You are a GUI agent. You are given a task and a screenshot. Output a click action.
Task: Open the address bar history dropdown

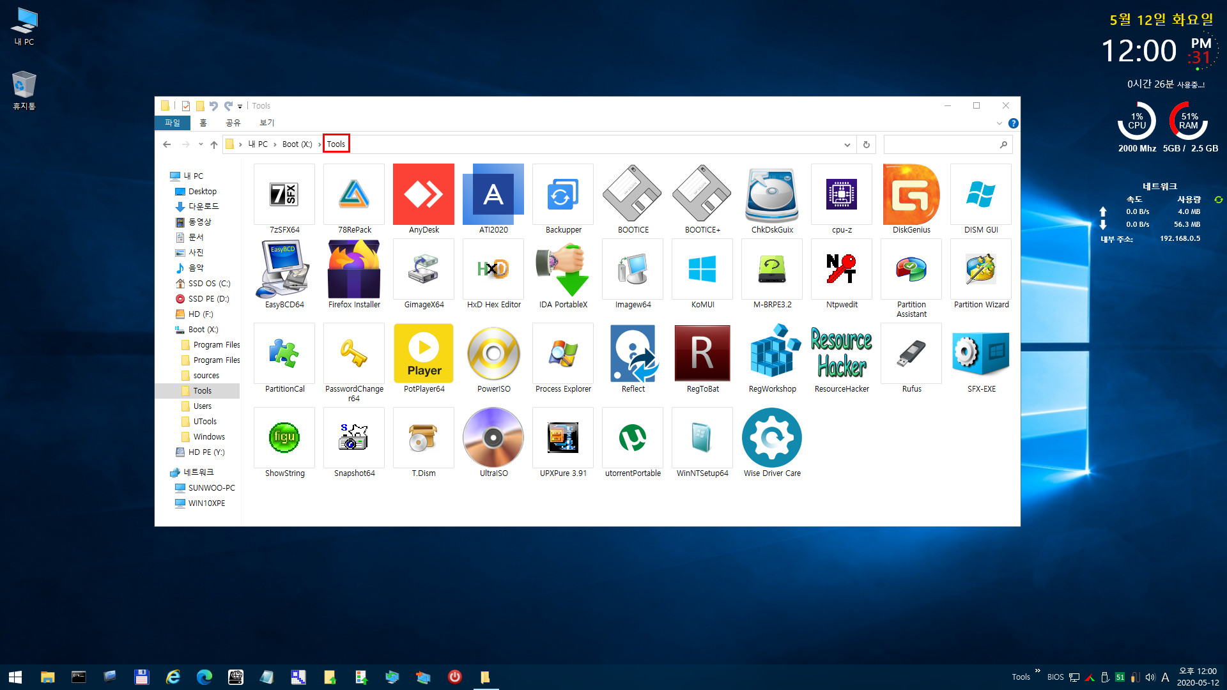point(847,145)
